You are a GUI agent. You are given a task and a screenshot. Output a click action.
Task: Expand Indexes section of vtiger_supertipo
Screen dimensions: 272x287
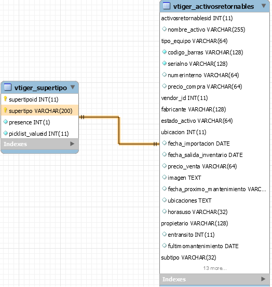coord(72,144)
